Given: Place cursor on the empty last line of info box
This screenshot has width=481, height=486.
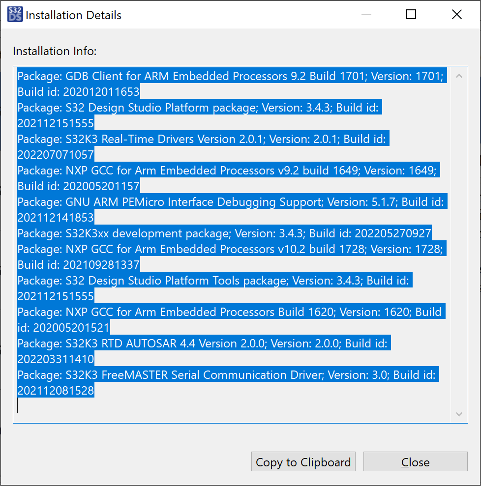Looking at the screenshot, I should tap(233, 406).
